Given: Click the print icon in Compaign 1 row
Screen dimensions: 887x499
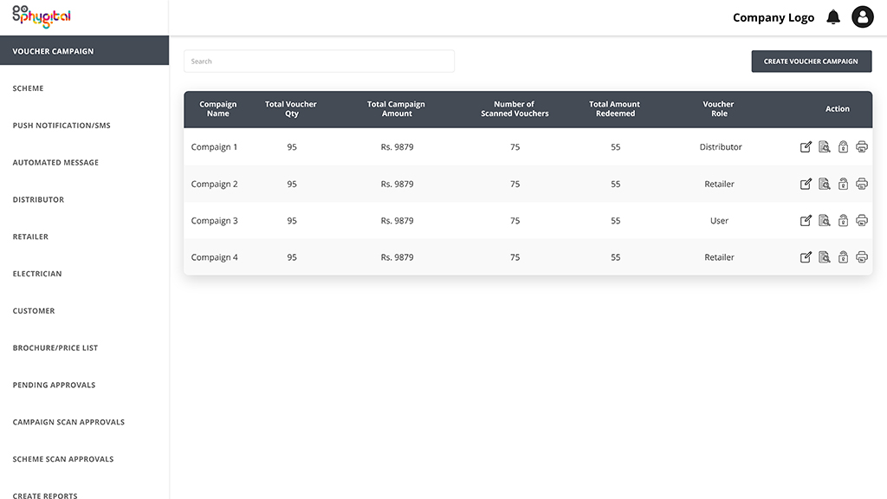Looking at the screenshot, I should (862, 147).
